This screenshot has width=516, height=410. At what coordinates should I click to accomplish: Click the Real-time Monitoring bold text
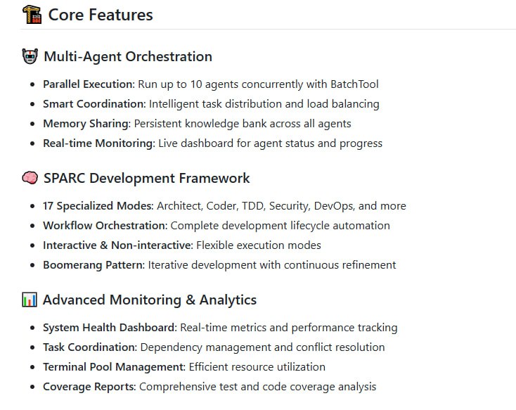point(98,143)
